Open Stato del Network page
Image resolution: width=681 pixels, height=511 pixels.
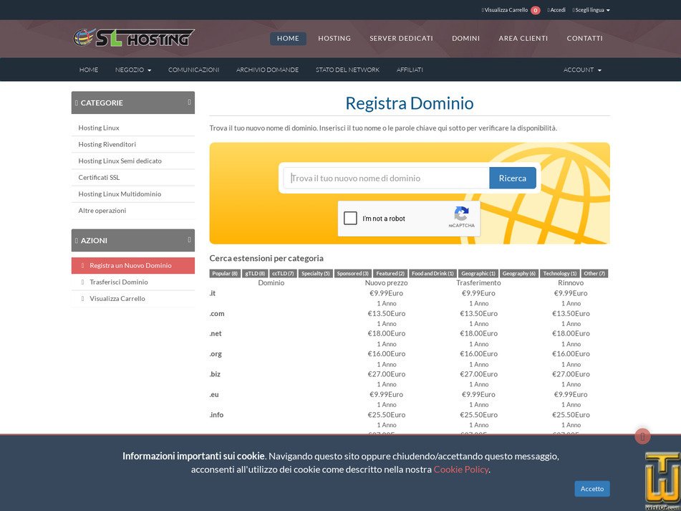click(x=347, y=70)
